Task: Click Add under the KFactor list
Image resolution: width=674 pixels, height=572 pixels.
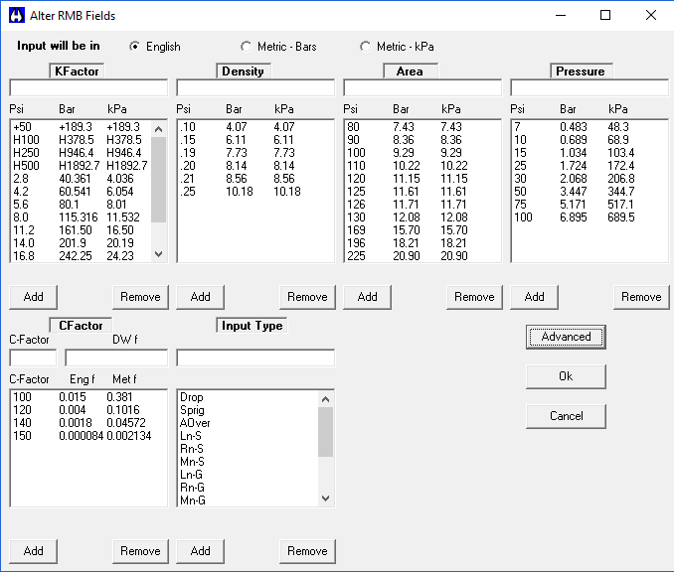Action: click(x=33, y=297)
